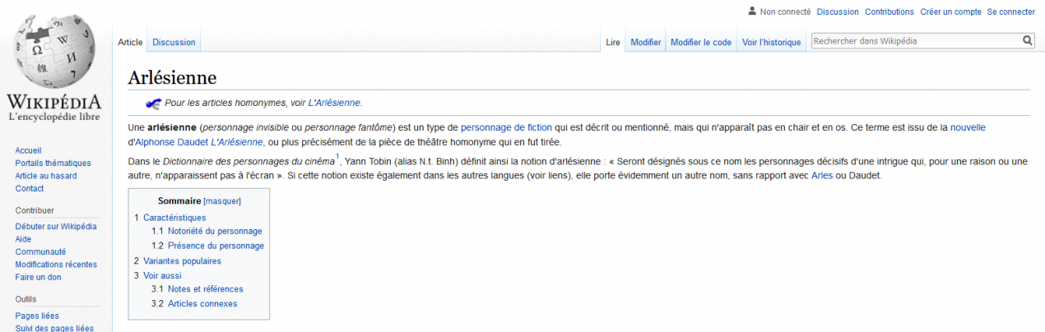Click the Sommaire heading text

tap(179, 201)
